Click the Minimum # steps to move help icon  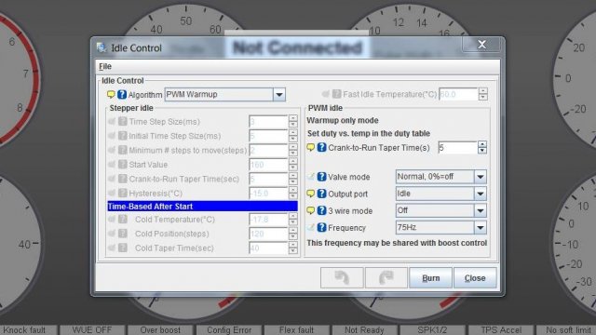(x=122, y=150)
